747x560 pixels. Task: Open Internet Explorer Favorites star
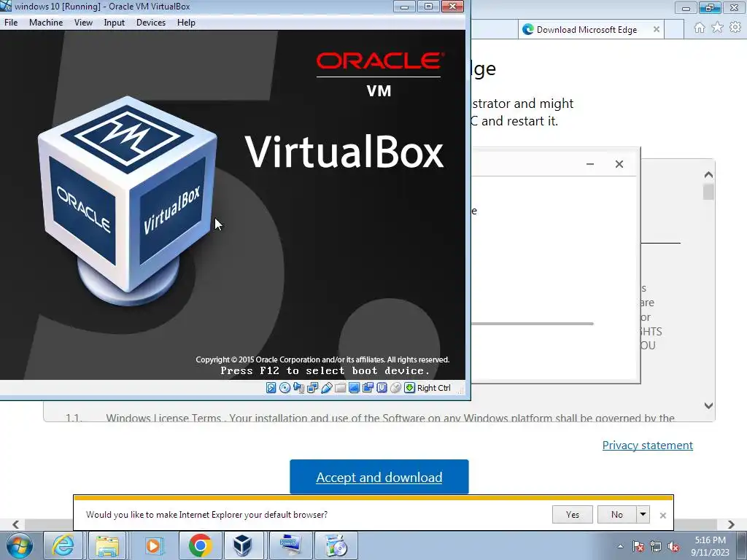coord(718,28)
